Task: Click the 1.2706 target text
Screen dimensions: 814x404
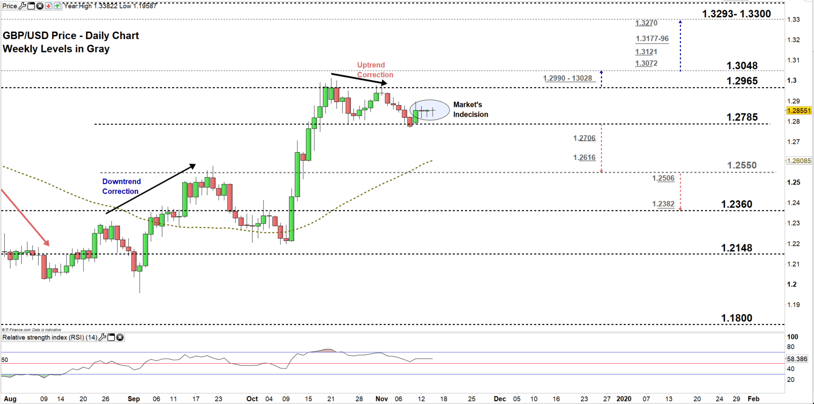Action: pyautogui.click(x=584, y=138)
